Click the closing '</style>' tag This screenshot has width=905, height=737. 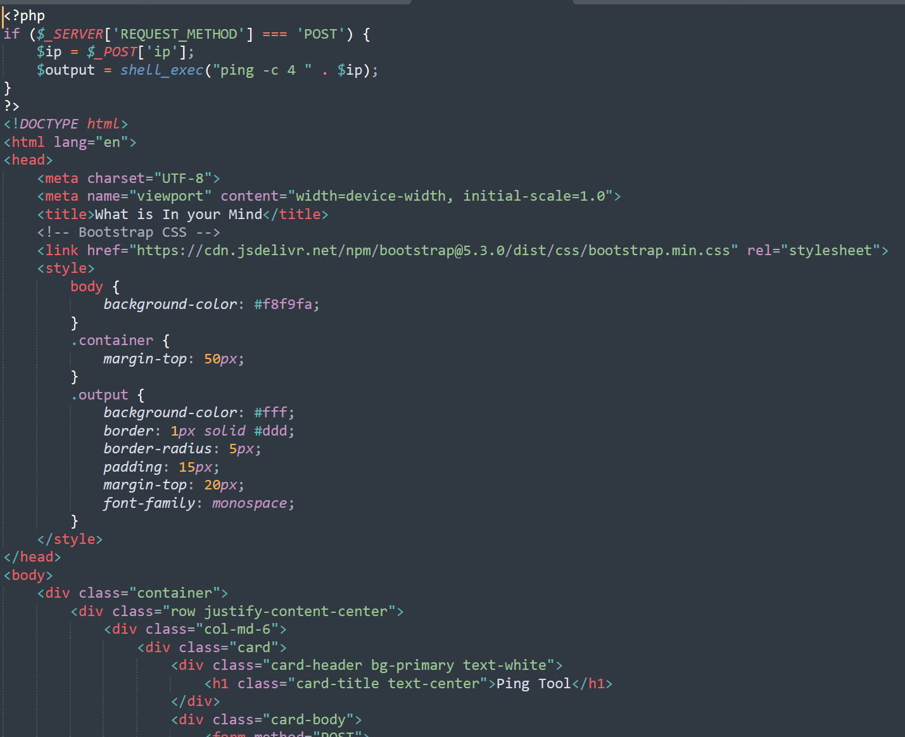[70, 539]
